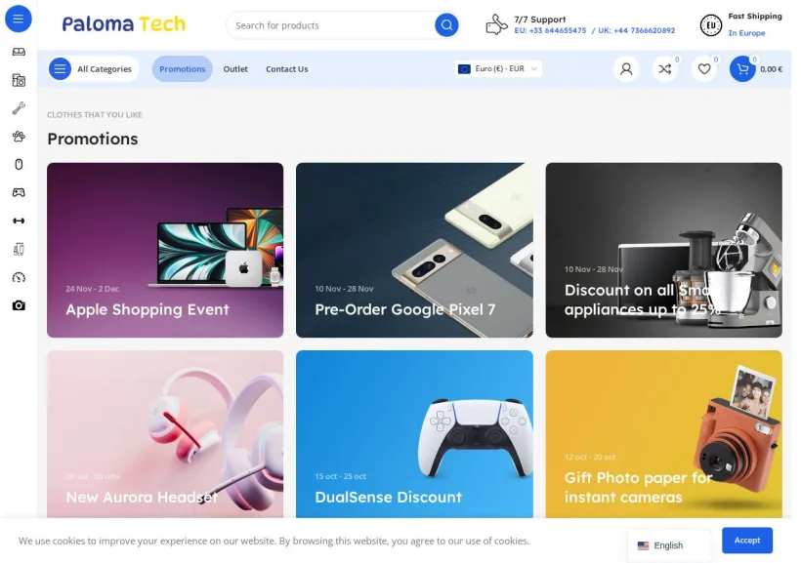Open the Contact Us nav item
Viewport: 801px width, 563px height.
pyautogui.click(x=286, y=69)
